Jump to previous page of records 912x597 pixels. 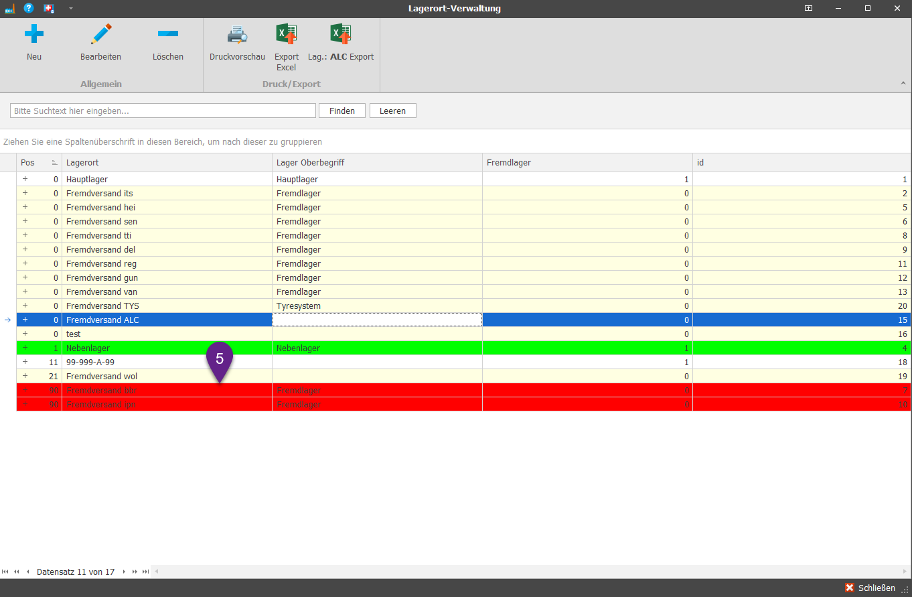(17, 572)
